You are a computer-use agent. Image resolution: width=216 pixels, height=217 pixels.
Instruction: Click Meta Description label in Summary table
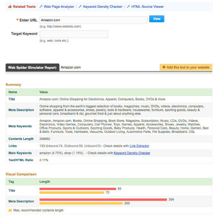(21, 110)
